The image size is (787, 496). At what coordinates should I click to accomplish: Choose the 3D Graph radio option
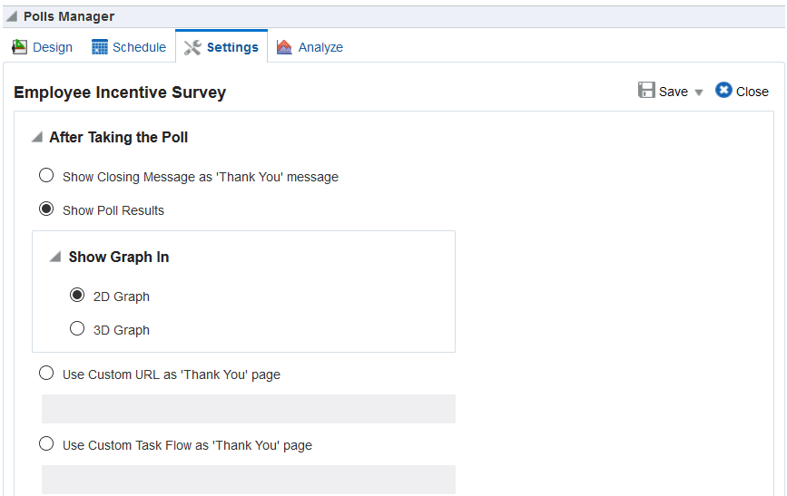pyautogui.click(x=77, y=329)
